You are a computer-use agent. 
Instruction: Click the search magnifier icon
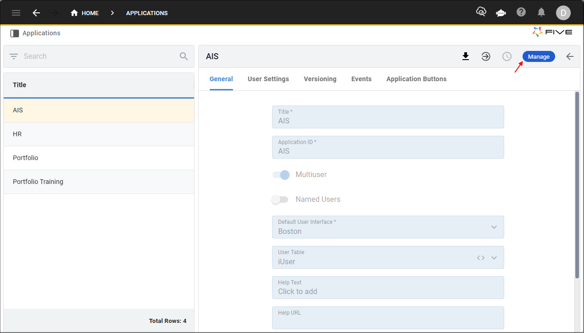184,56
